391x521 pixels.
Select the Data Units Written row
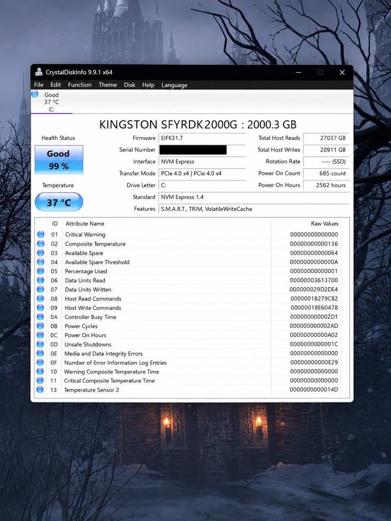[188, 289]
